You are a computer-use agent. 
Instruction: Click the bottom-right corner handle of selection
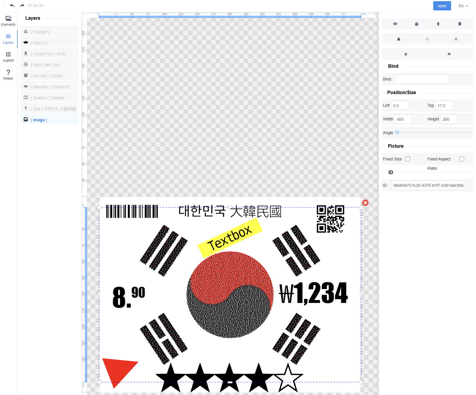click(x=361, y=382)
